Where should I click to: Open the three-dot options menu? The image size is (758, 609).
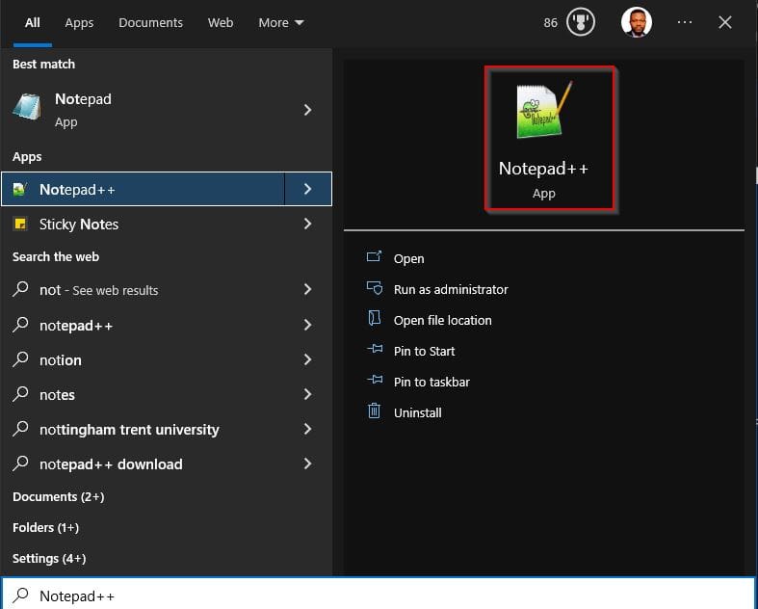(x=685, y=22)
